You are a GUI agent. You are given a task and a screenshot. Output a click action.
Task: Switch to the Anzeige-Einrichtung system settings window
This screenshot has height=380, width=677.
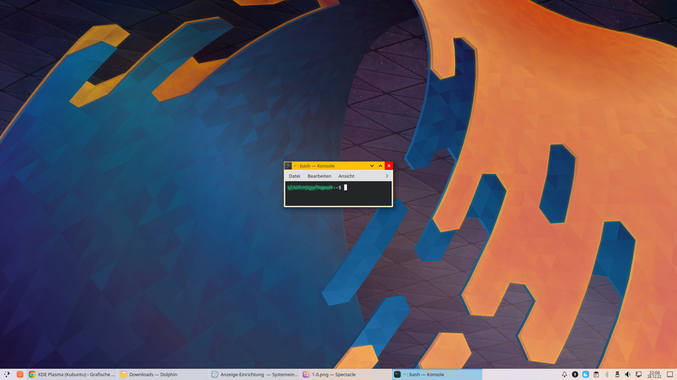(x=254, y=374)
